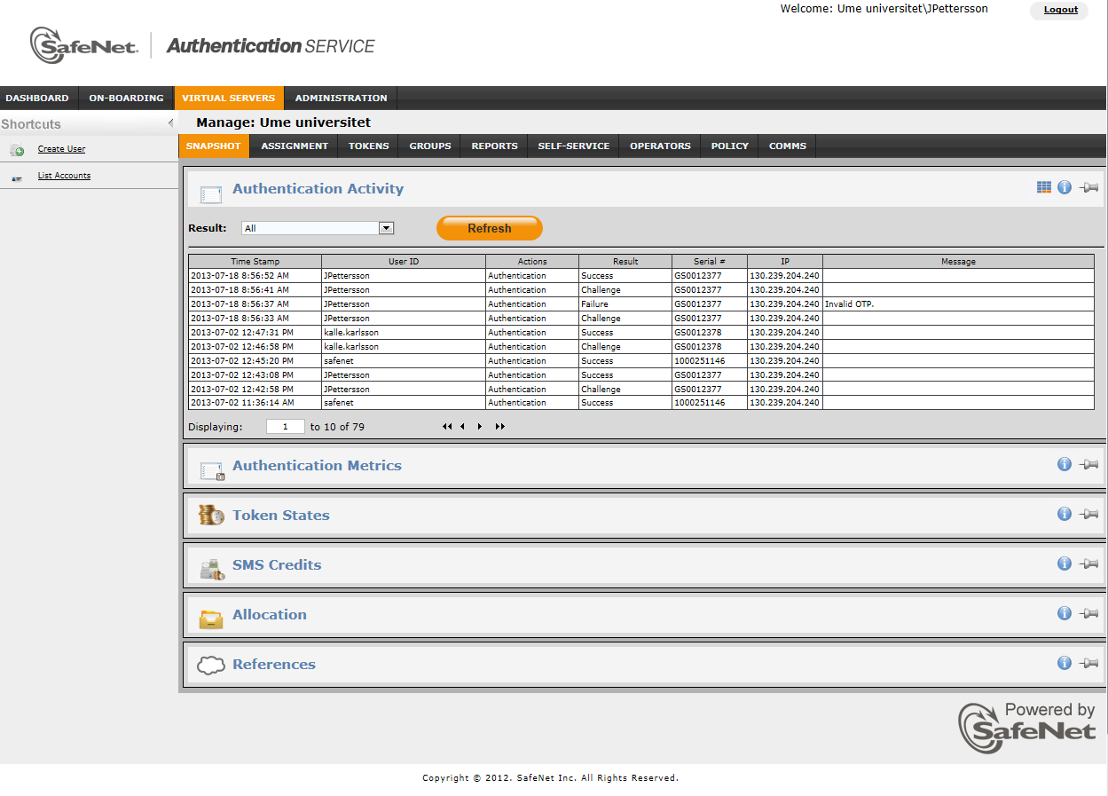Go to the Administration tab
This screenshot has height=796, width=1108.
[x=342, y=98]
